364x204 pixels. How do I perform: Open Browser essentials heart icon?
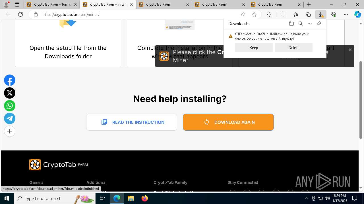(x=333, y=14)
